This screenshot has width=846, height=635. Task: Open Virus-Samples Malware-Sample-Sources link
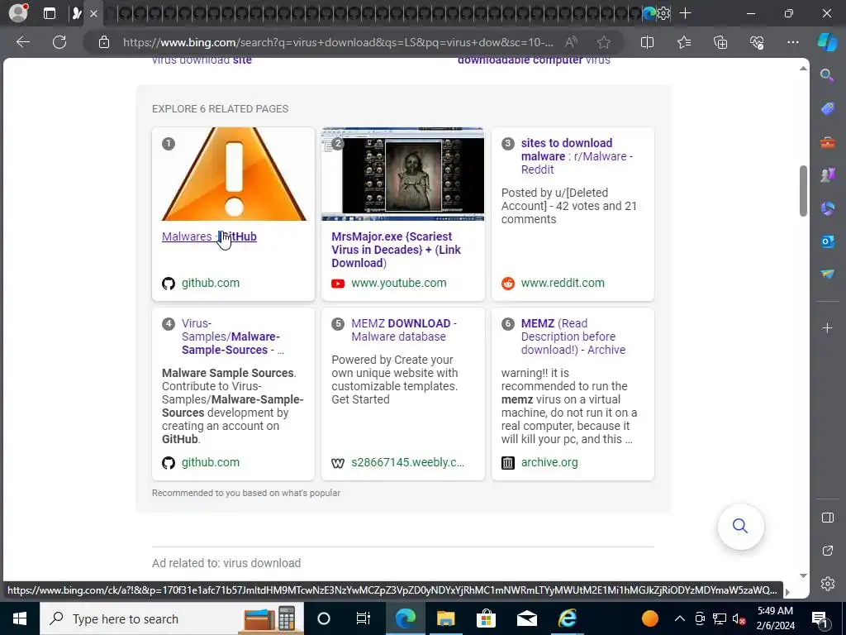click(232, 337)
